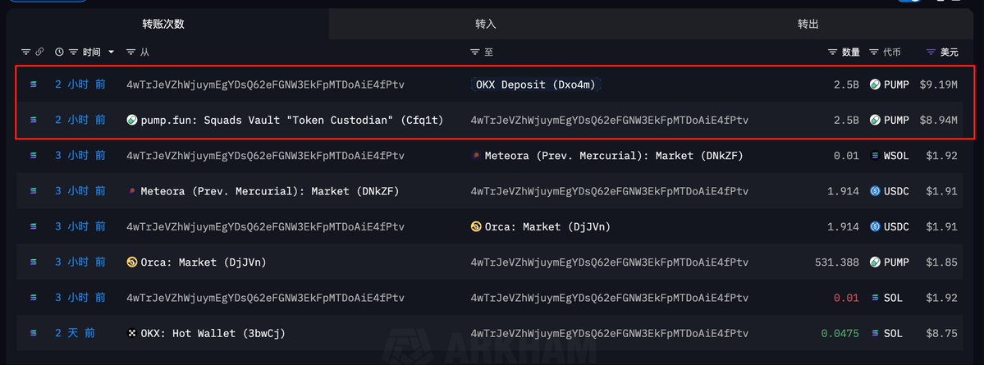Open the 数量 amount filter
The width and height of the screenshot is (984, 365).
(832, 52)
